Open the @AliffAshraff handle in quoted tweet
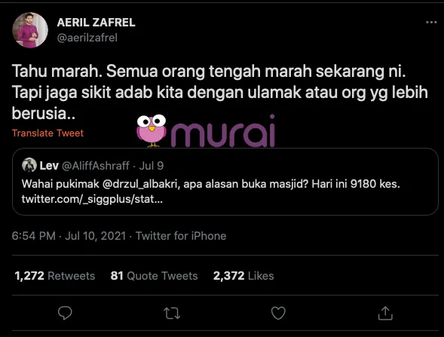This screenshot has height=337, width=444. (x=96, y=166)
